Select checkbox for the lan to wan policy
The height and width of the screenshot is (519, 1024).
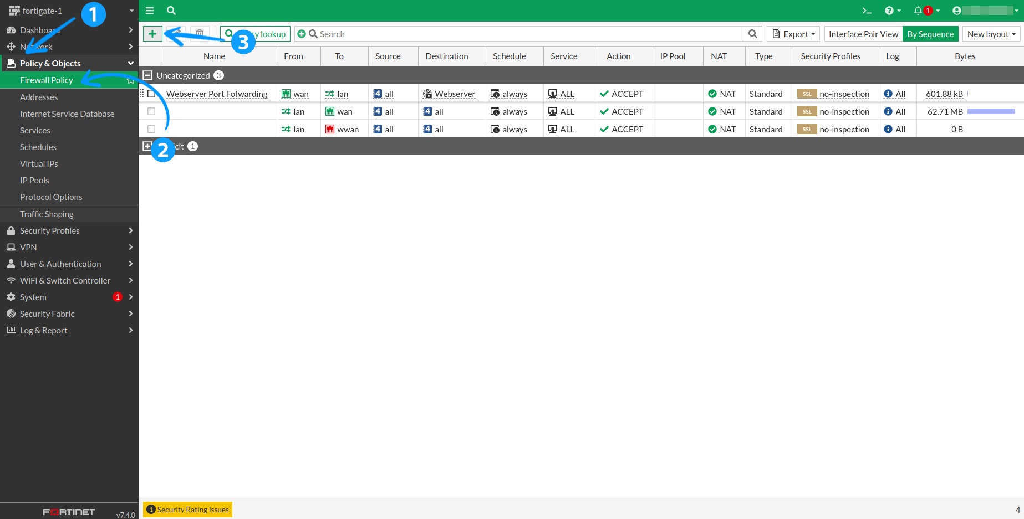[x=151, y=111]
